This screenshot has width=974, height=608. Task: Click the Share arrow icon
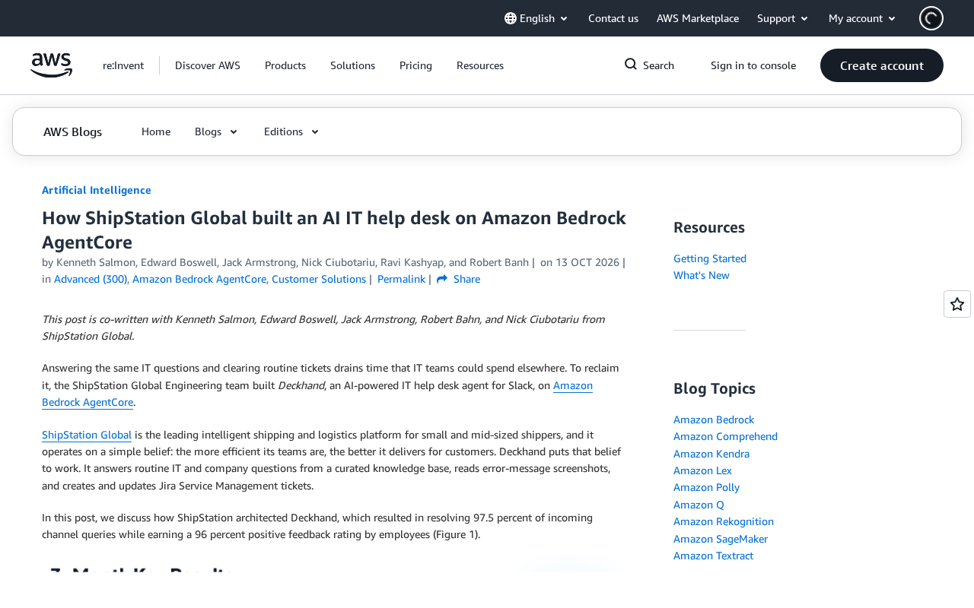coord(442,279)
